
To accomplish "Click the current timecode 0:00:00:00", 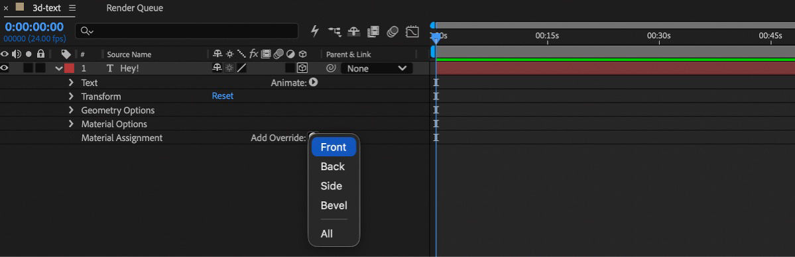I will pos(34,27).
